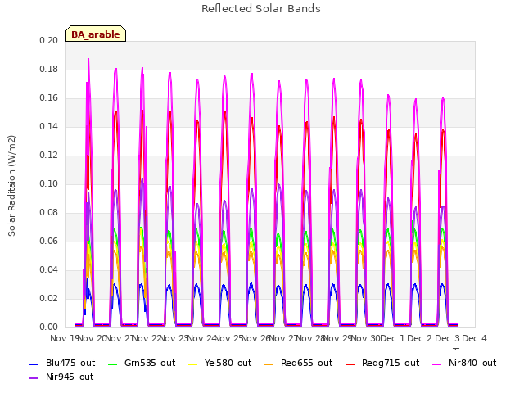
Task: Click the Red655_out legend label
Action: pyautogui.click(x=306, y=363)
